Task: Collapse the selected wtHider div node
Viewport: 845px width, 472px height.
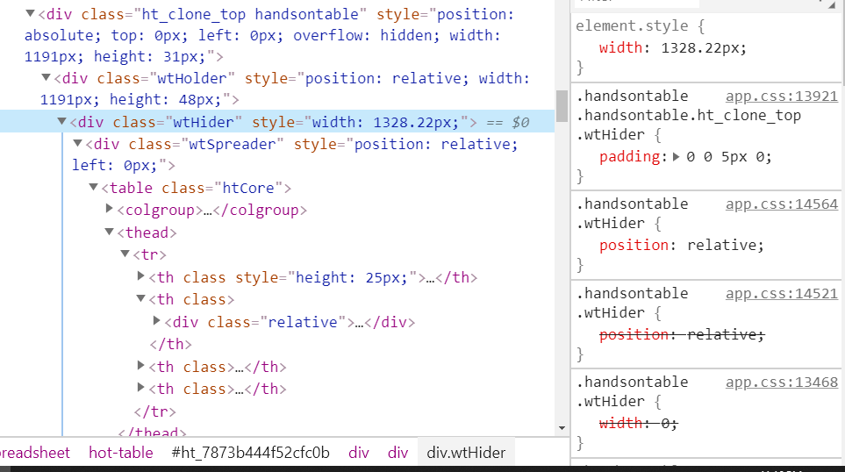Action: pyautogui.click(x=62, y=122)
